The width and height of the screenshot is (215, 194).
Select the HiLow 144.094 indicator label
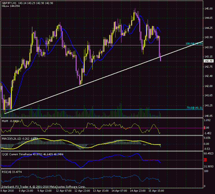pyautogui.click(x=11, y=6)
